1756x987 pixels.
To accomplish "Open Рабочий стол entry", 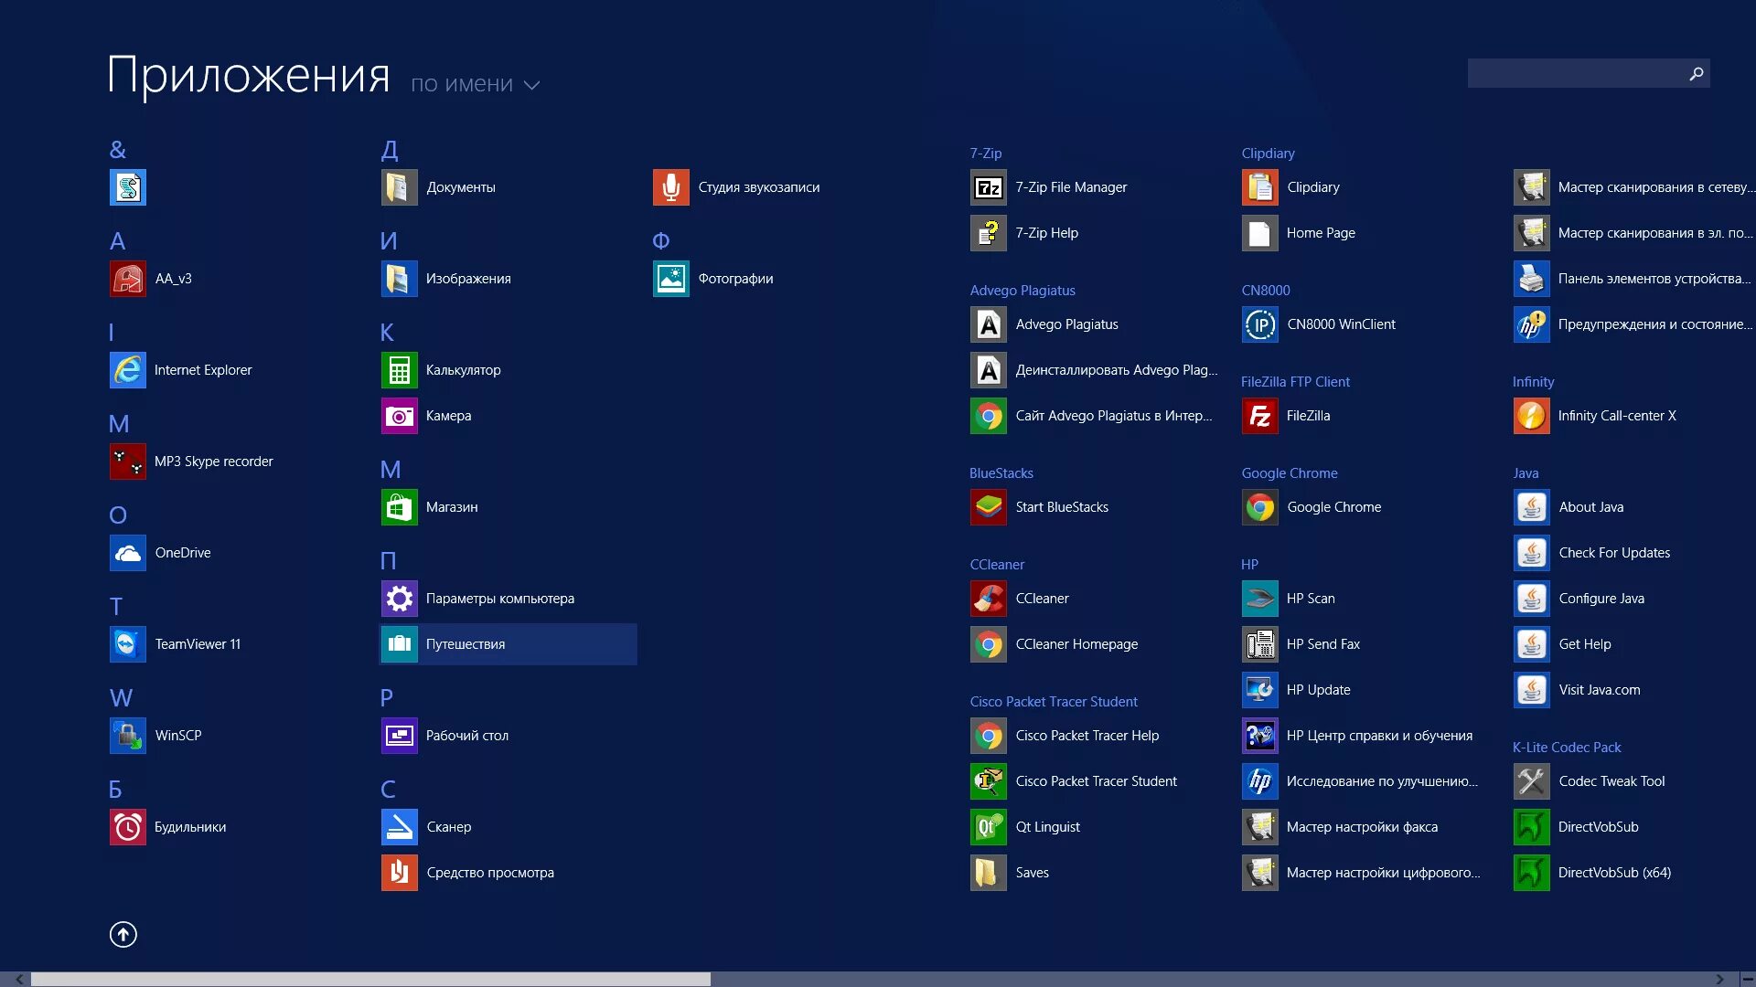I will point(445,736).
